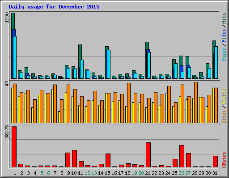
Task: Click day 9 on the x-axis
Action: (x=68, y=173)
